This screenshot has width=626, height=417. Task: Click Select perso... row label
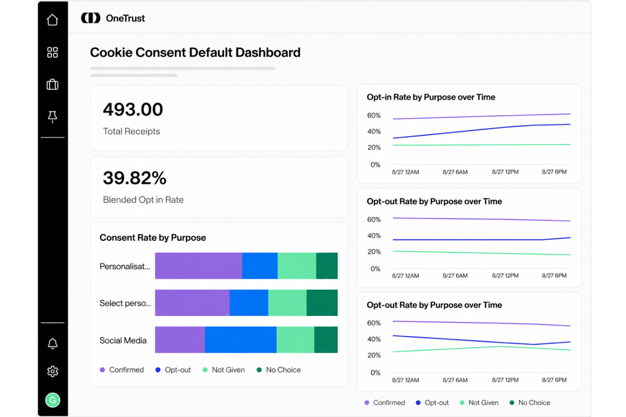point(125,303)
